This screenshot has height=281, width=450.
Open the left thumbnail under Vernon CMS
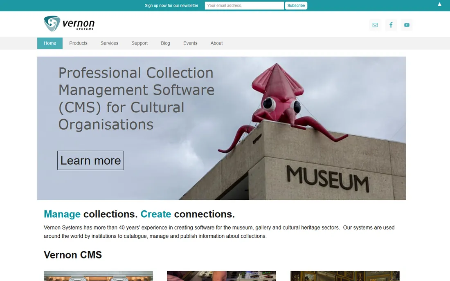tap(98, 276)
